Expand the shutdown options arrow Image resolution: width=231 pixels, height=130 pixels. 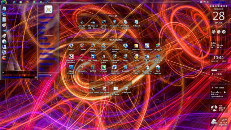pos(51,75)
